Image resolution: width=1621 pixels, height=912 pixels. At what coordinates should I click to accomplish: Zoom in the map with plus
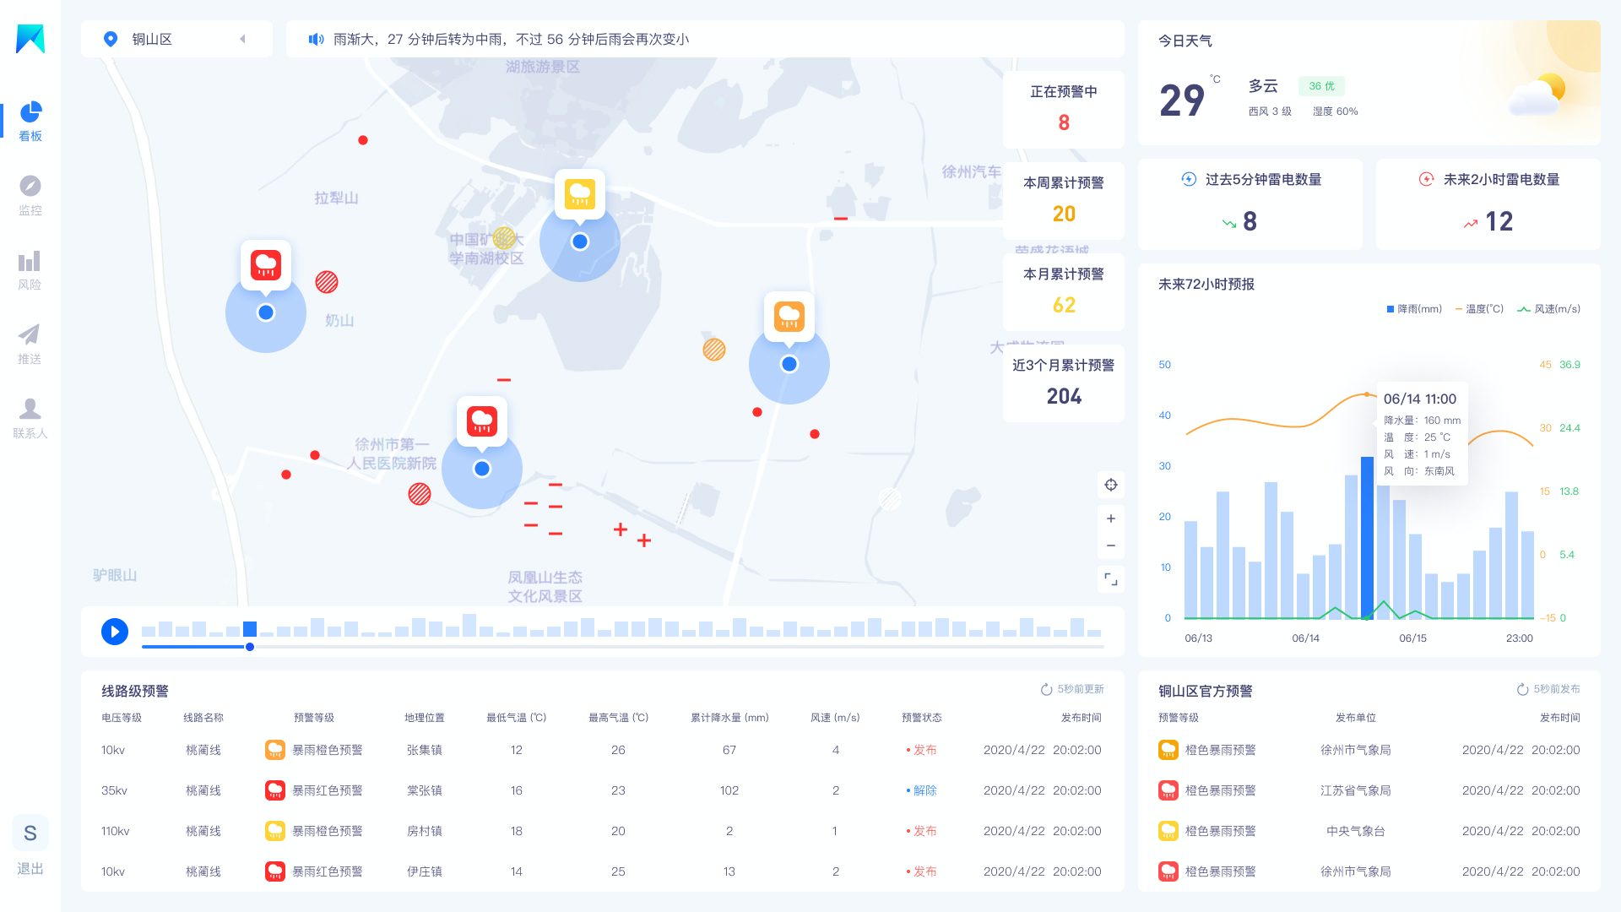coord(1111,518)
